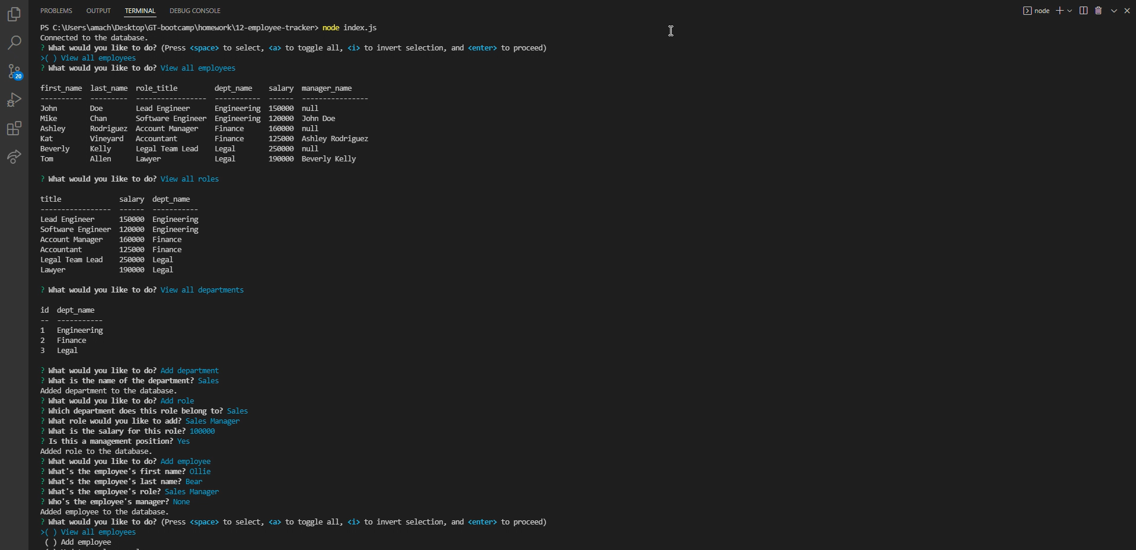Image resolution: width=1136 pixels, height=550 pixels.
Task: Split the active terminal
Action: [1083, 10]
